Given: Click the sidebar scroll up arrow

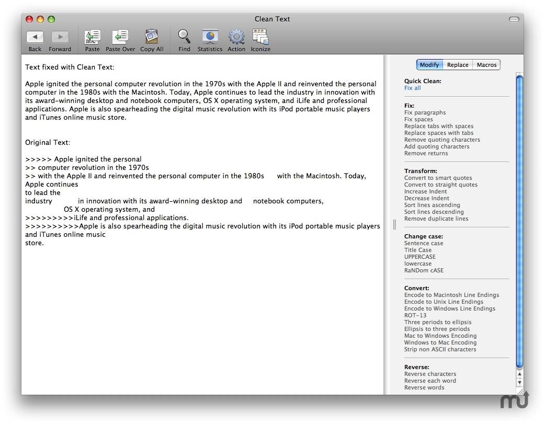Looking at the screenshot, I should tap(519, 374).
